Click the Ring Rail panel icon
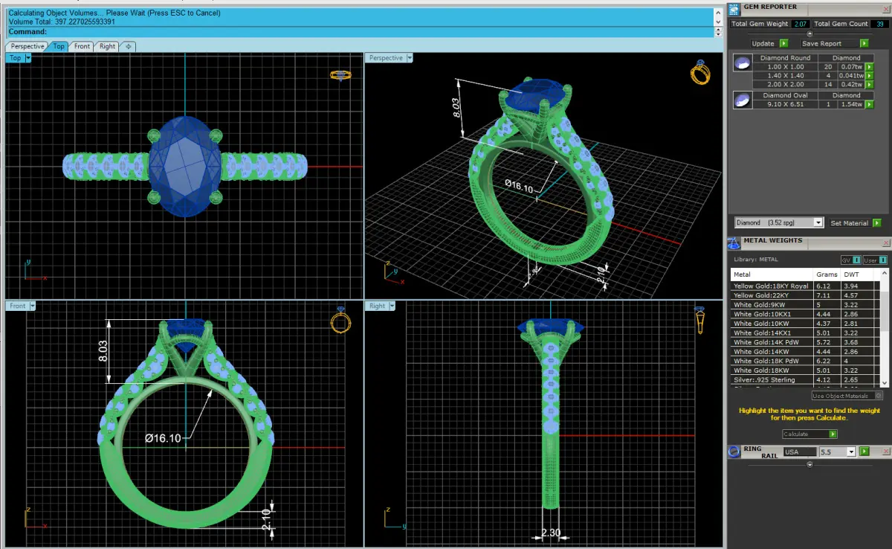This screenshot has width=892, height=549. pos(734,451)
